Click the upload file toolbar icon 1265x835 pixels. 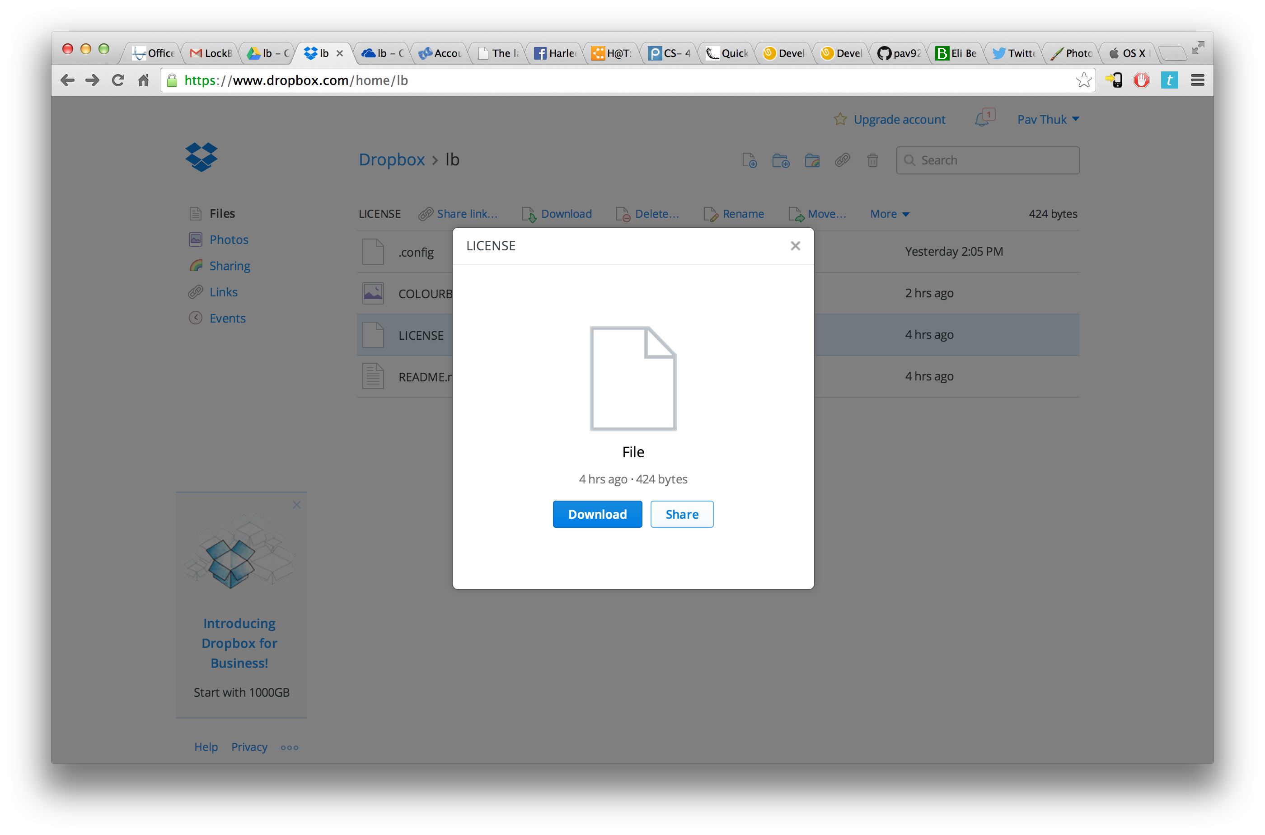(x=750, y=160)
